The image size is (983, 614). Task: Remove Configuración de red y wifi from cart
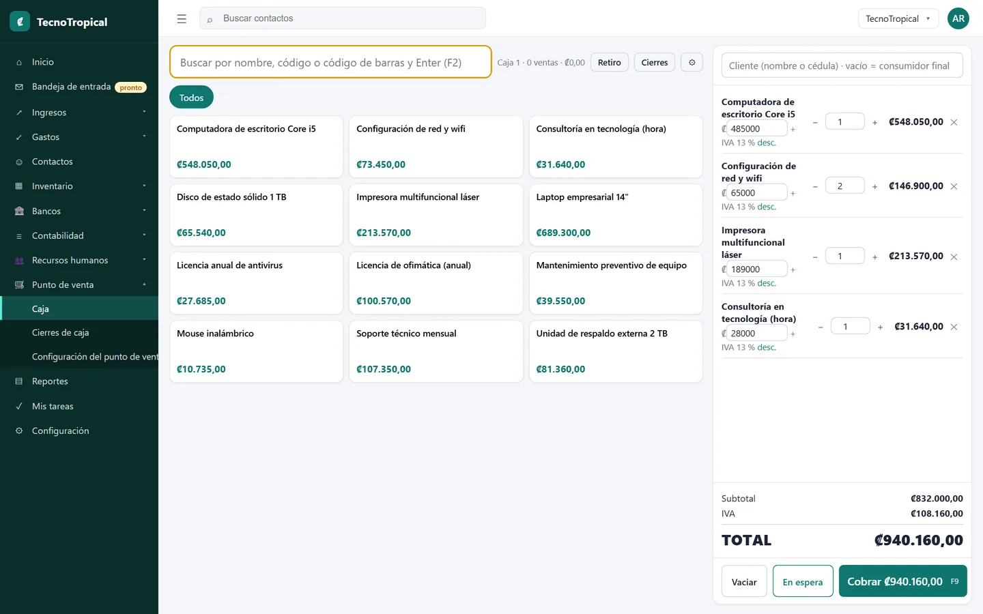click(954, 186)
